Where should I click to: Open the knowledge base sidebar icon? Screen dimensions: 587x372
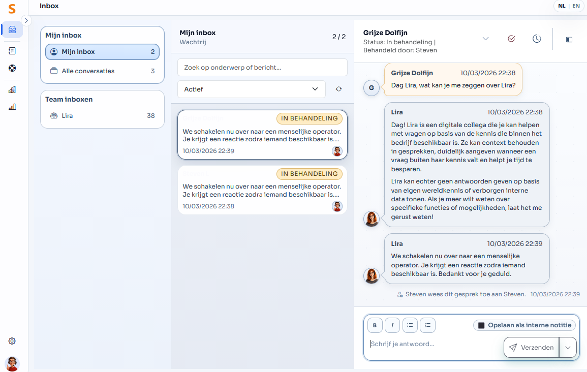pyautogui.click(x=12, y=51)
